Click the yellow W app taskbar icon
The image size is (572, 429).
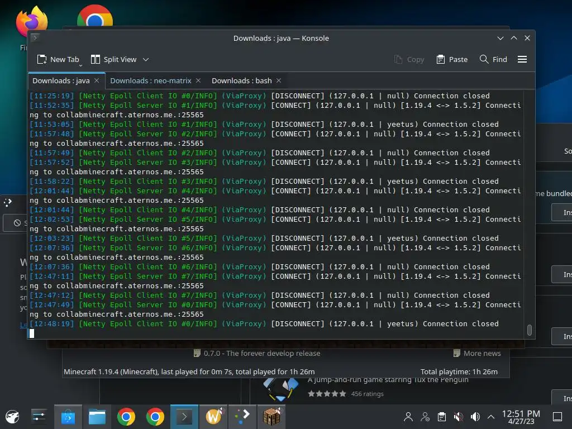(x=213, y=417)
